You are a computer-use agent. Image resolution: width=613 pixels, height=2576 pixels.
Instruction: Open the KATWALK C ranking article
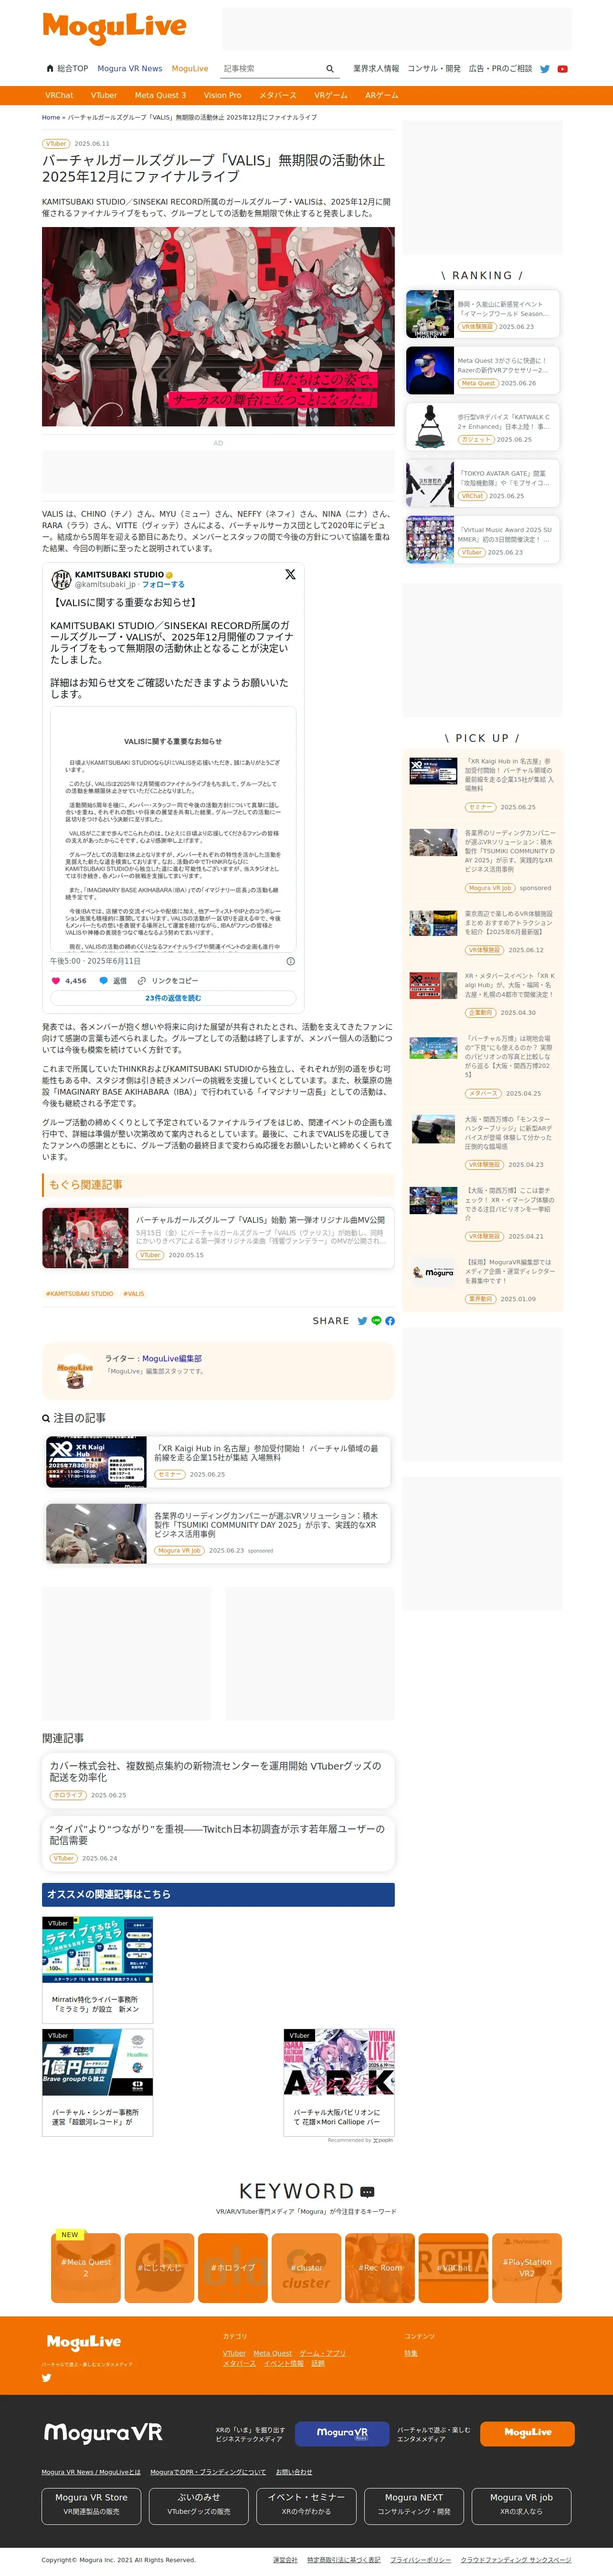click(482, 427)
